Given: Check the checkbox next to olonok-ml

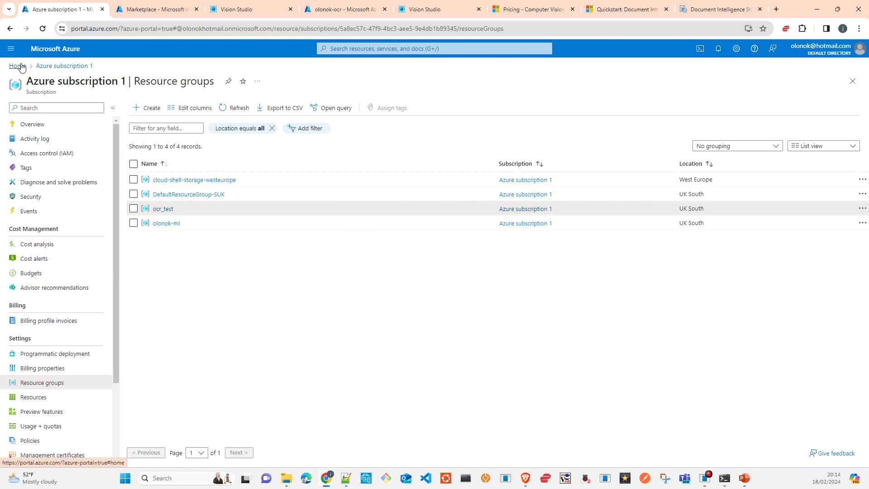Looking at the screenshot, I should [x=133, y=223].
